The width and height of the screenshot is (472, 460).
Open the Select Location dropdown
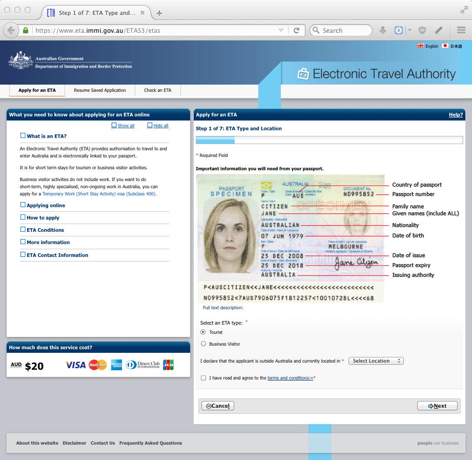pyautogui.click(x=376, y=361)
